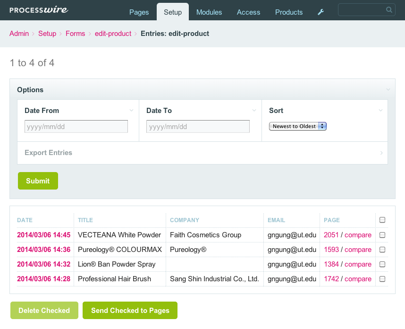Click the Date From input field
The image size is (405, 329).
(76, 127)
